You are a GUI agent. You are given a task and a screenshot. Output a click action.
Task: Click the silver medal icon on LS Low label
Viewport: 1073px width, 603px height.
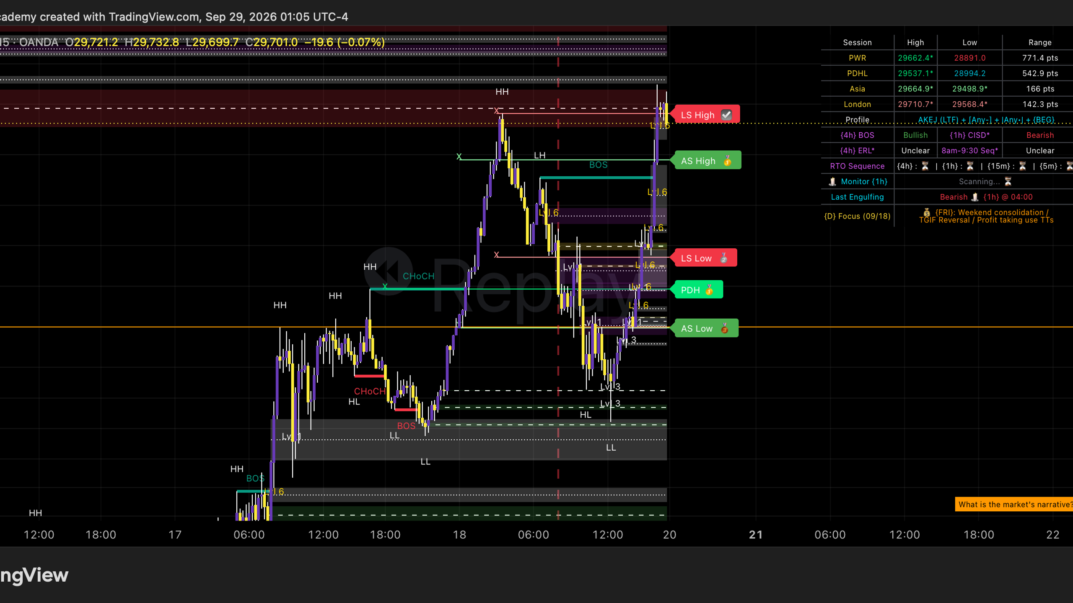[724, 258]
